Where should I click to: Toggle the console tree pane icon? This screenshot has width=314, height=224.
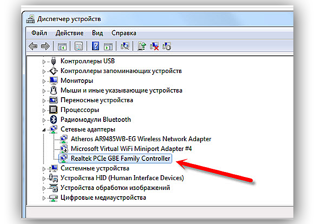[x=62, y=47]
